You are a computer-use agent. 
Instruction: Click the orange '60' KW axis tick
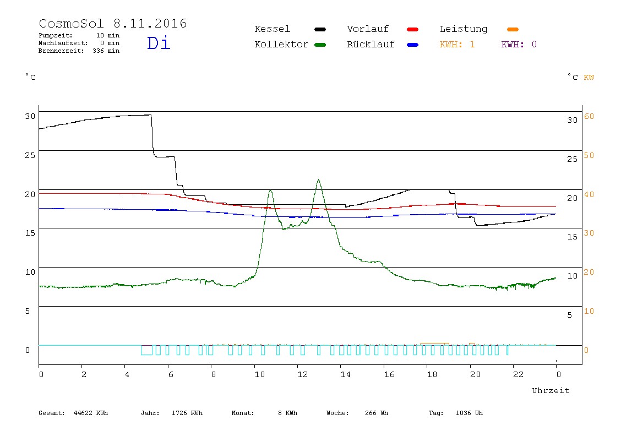[x=589, y=117]
